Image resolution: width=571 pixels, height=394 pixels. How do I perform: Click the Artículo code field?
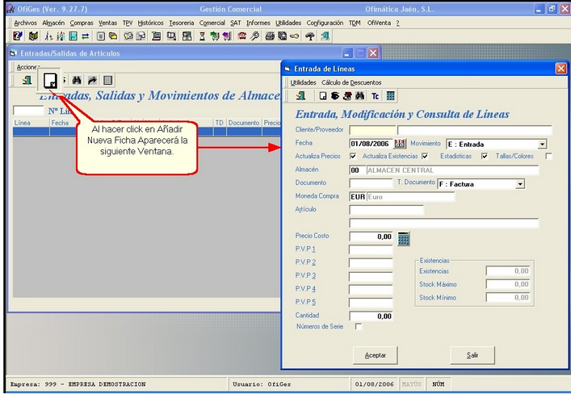tap(386, 210)
